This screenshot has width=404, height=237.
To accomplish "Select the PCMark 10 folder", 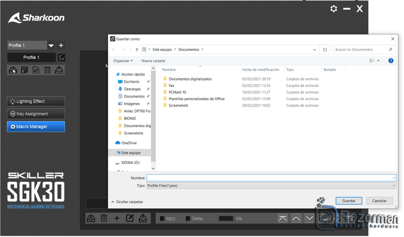I will click(x=177, y=92).
